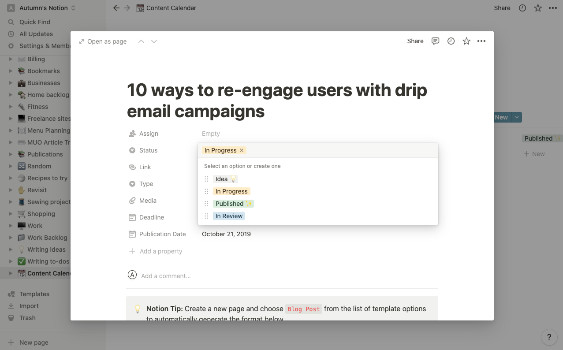
Task: Click the Blog Post inline code text
Action: [304, 309]
